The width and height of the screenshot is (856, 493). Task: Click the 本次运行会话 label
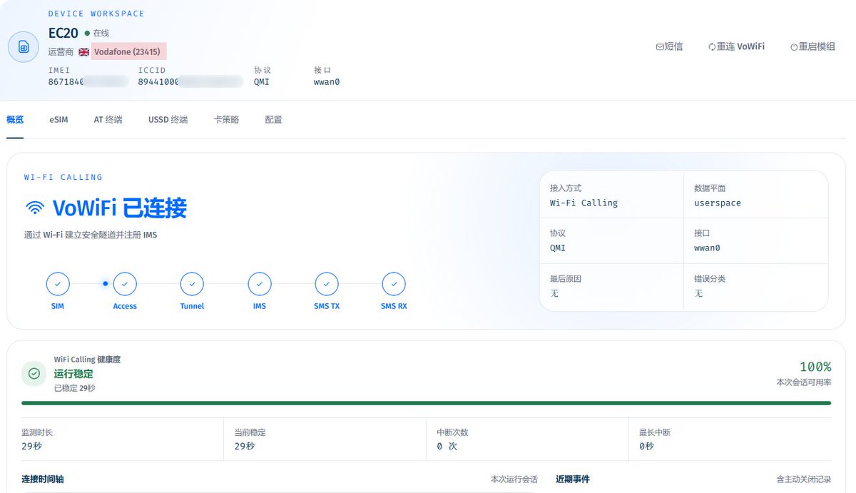pyautogui.click(x=514, y=479)
